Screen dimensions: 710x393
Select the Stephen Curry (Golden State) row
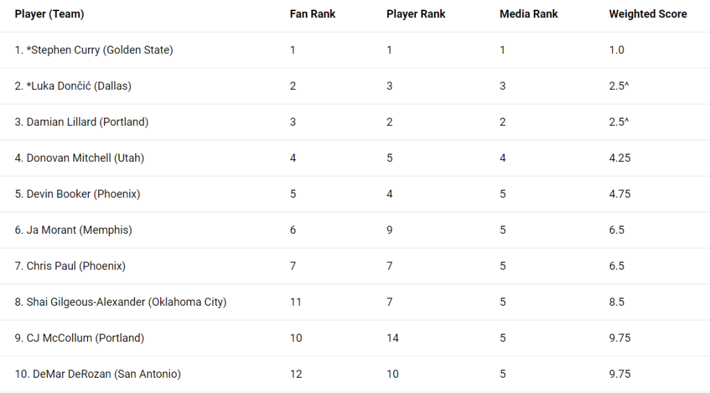pyautogui.click(x=355, y=50)
